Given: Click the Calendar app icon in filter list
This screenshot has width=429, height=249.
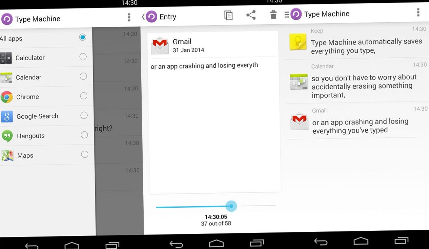Looking at the screenshot, I should coord(6,77).
